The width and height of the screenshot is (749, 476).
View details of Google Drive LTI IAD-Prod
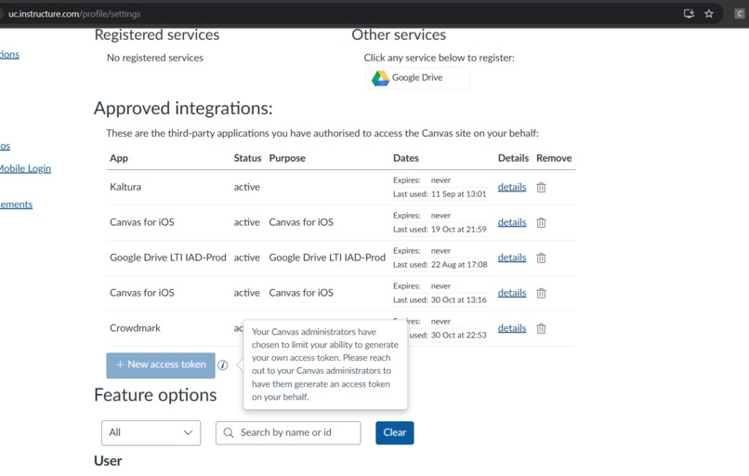pyautogui.click(x=511, y=258)
